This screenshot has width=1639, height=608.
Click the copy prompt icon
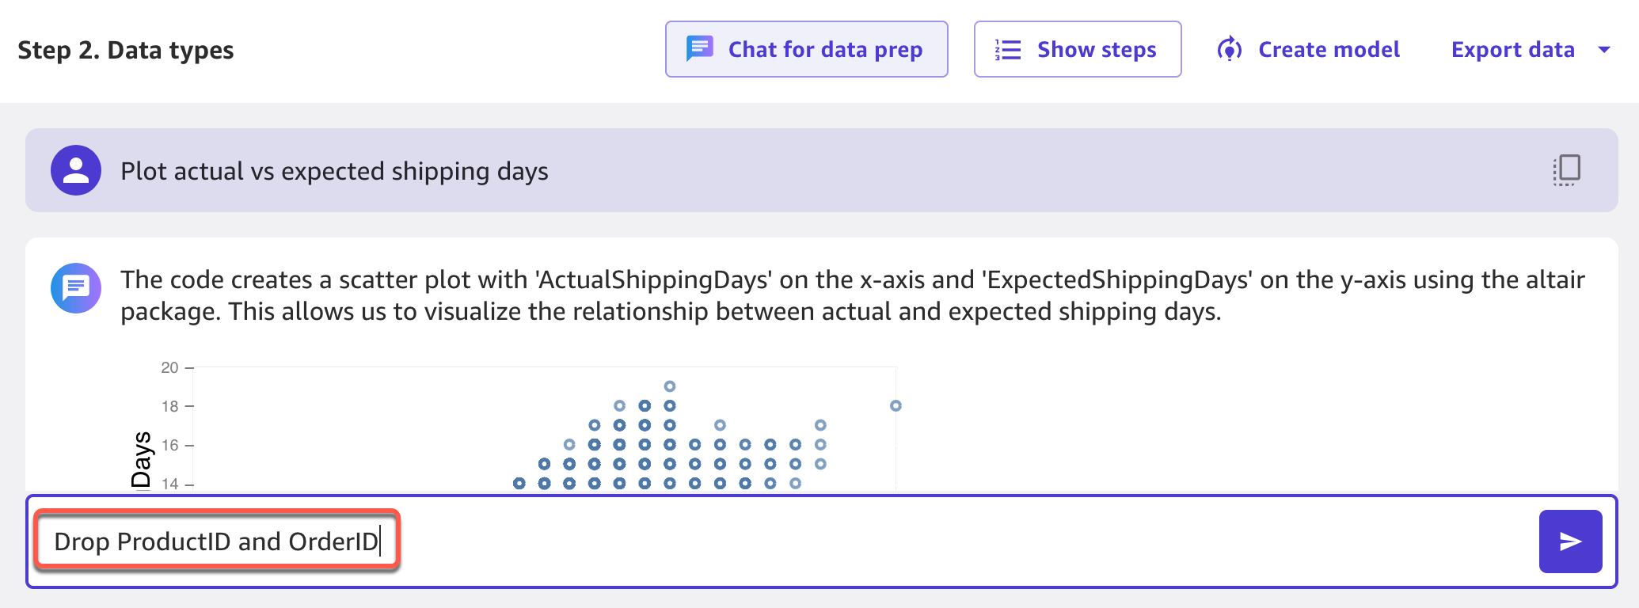click(x=1566, y=170)
